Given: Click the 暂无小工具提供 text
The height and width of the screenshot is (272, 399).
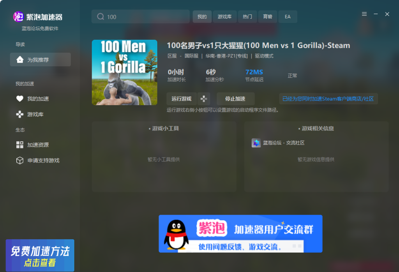Looking at the screenshot, I should pos(164,159).
